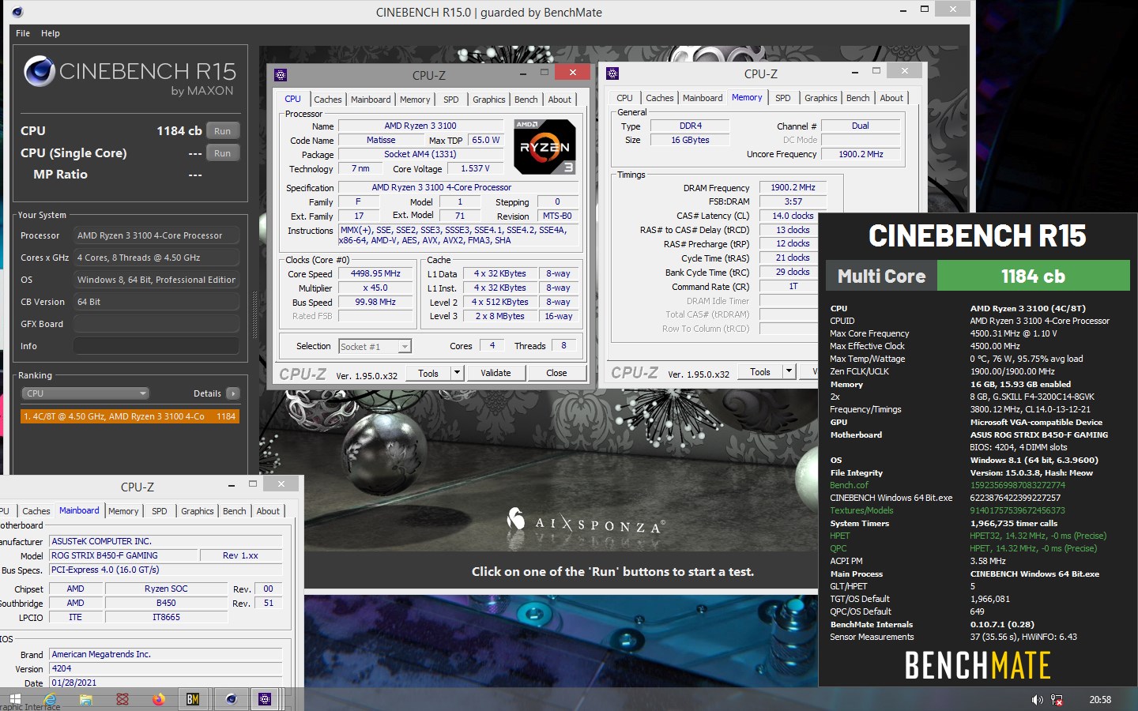Switch to SPD tab in right CPU-Z

pos(783,98)
